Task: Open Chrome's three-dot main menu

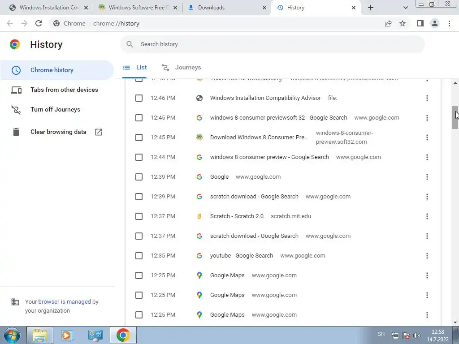Action: click(449, 23)
